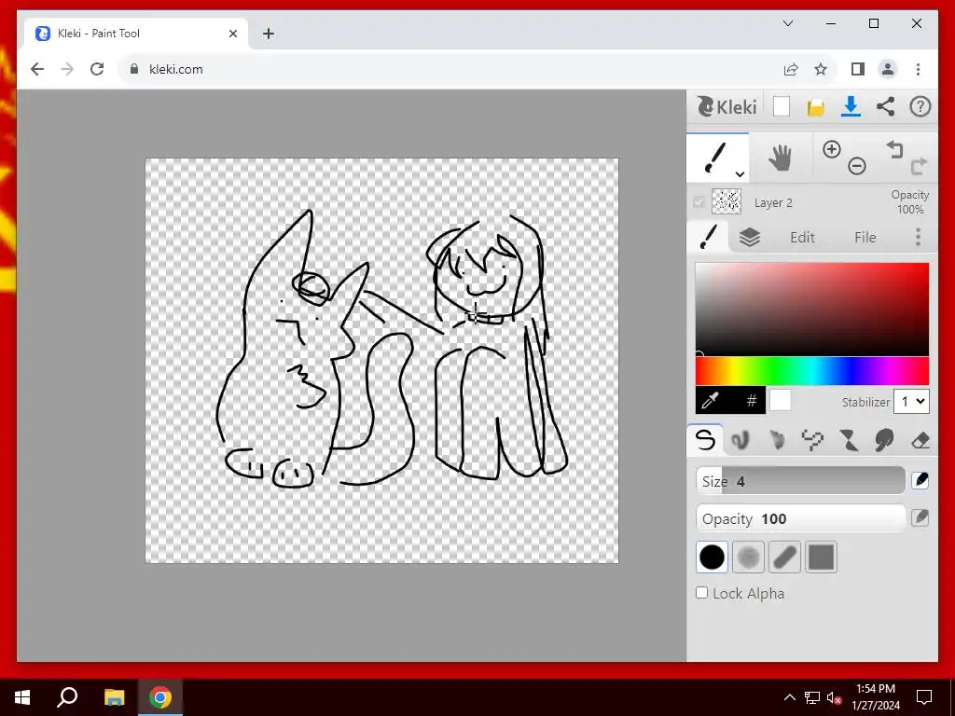The image size is (955, 716).
Task: Open an image file via folder icon
Action: click(815, 107)
